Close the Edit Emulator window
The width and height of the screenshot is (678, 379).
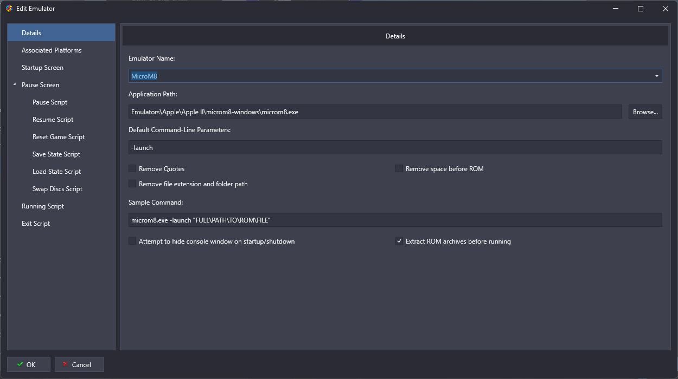(666, 9)
